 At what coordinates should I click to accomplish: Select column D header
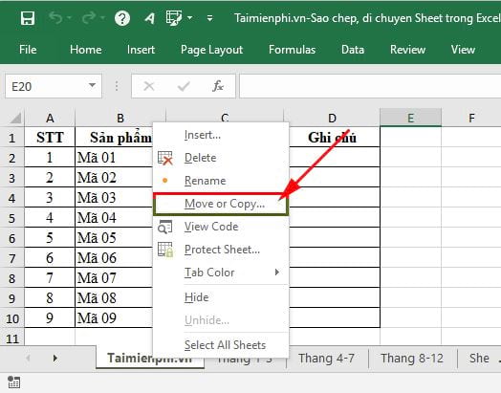pyautogui.click(x=332, y=118)
